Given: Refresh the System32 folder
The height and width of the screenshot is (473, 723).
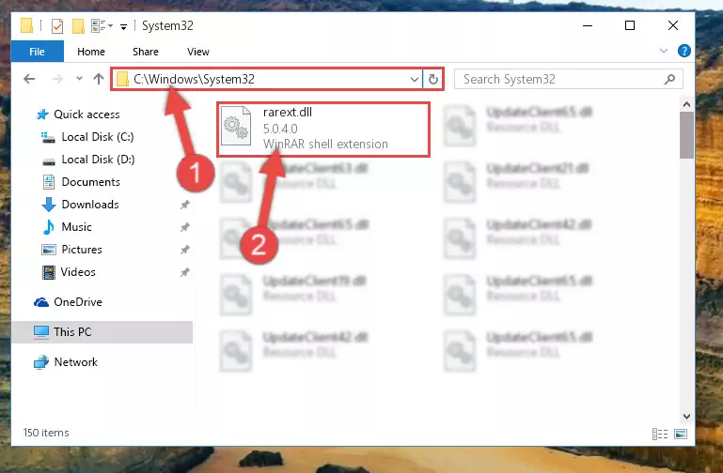Looking at the screenshot, I should [433, 80].
